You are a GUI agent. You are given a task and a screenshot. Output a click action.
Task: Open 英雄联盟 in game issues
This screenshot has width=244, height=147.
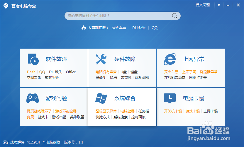(x=77, y=117)
